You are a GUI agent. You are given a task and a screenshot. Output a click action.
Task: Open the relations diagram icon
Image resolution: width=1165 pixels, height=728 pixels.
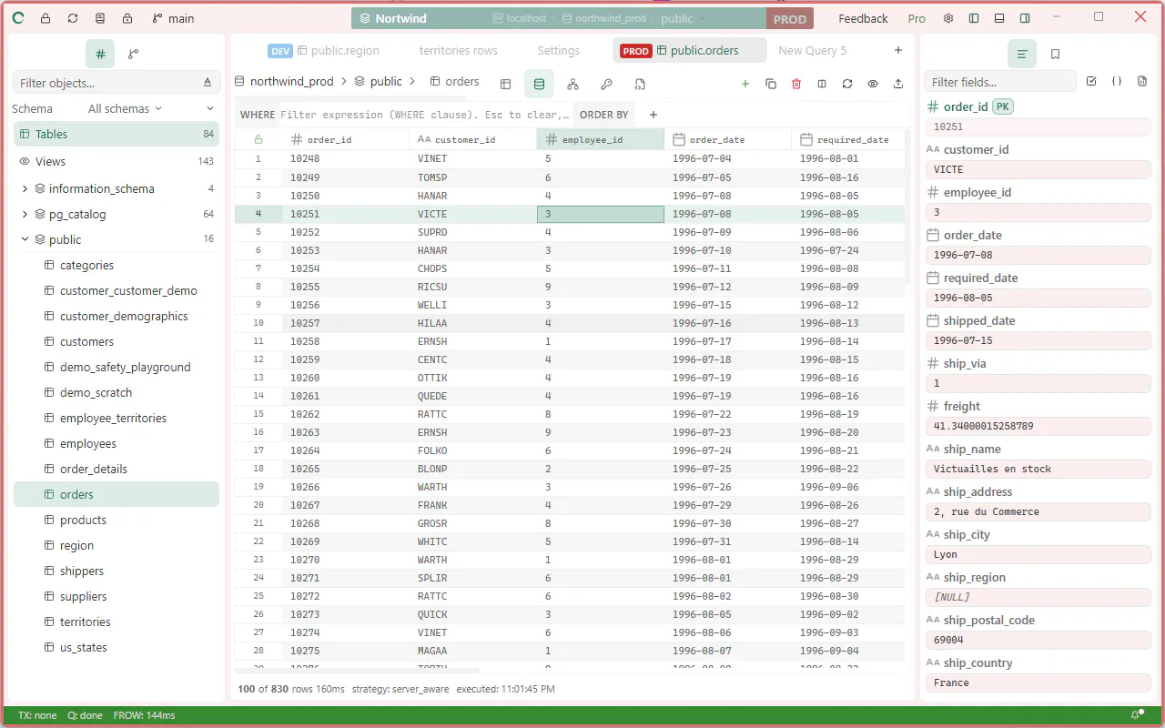572,84
